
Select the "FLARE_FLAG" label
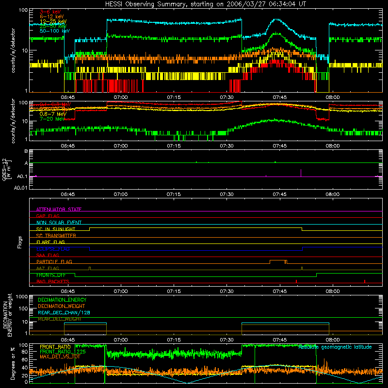click(x=50, y=242)
